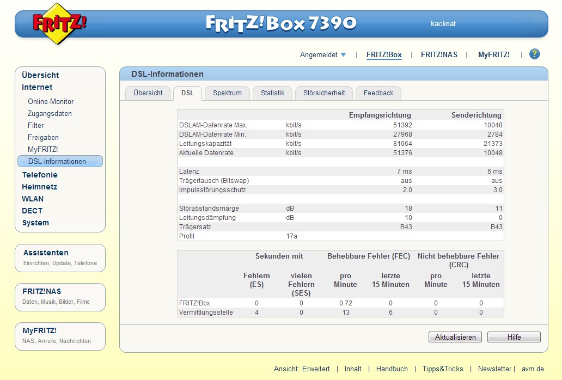Click the Impulsstörungsschutz row label

pos(212,190)
